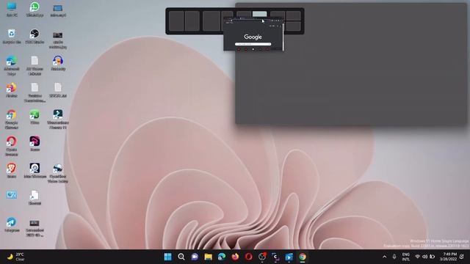Launch Audacity from the desktop
This screenshot has width=470, height=264.
pyautogui.click(x=58, y=63)
